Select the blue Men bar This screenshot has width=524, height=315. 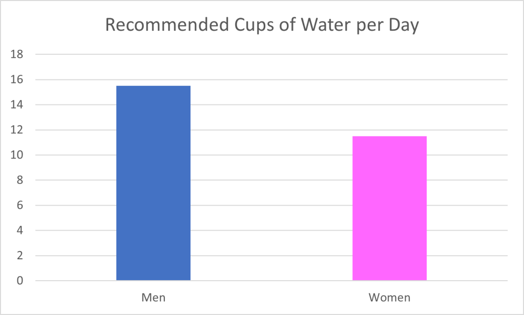click(153, 183)
